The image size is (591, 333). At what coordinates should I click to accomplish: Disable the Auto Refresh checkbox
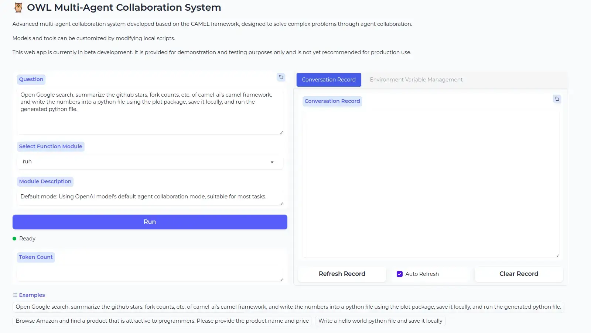[x=399, y=274]
